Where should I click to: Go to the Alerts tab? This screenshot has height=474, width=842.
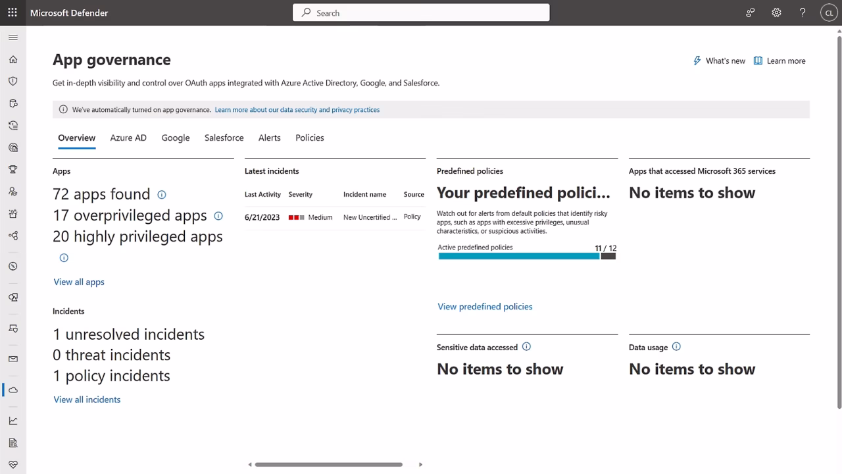point(270,138)
